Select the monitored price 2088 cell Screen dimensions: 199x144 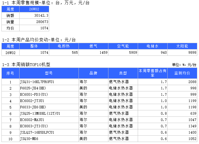coord(182,82)
